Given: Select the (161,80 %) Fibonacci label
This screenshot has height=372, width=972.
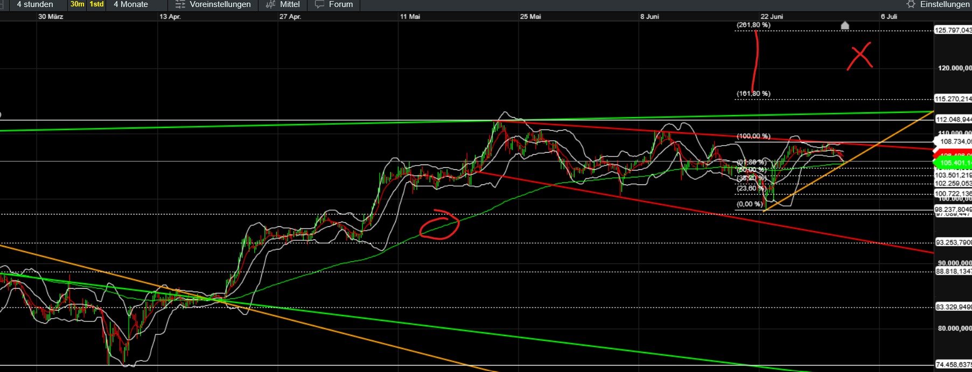Looking at the screenshot, I should [753, 94].
